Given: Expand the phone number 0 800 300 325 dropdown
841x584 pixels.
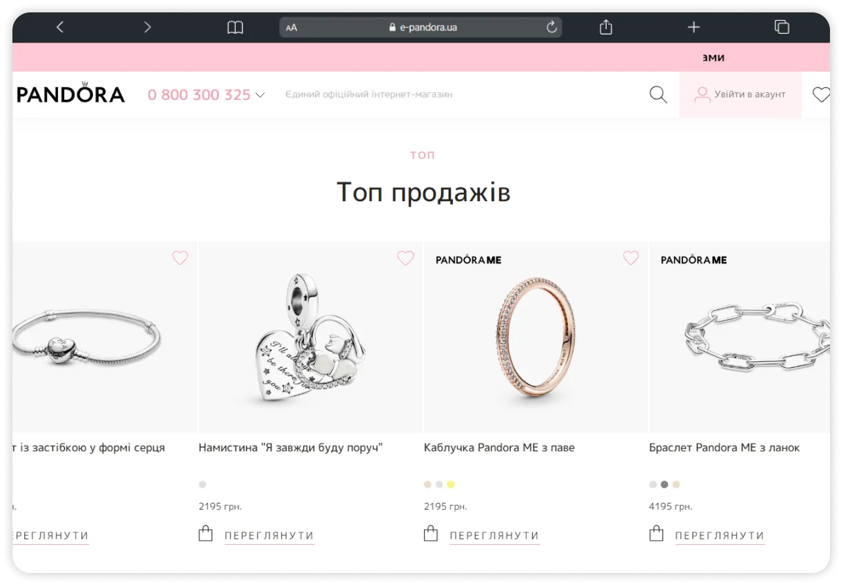Looking at the screenshot, I should [x=206, y=95].
